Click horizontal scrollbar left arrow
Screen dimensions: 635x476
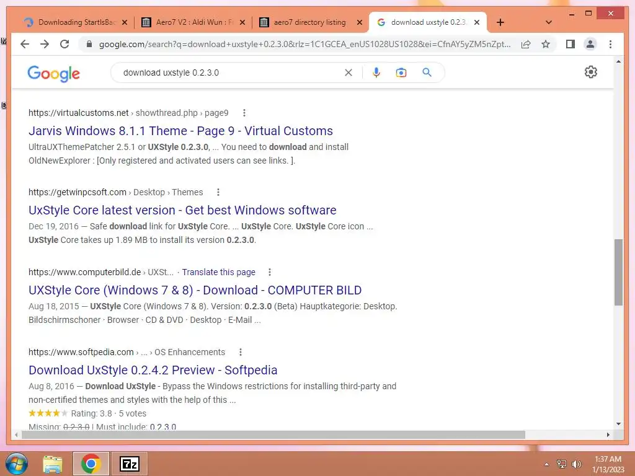tap(16, 434)
